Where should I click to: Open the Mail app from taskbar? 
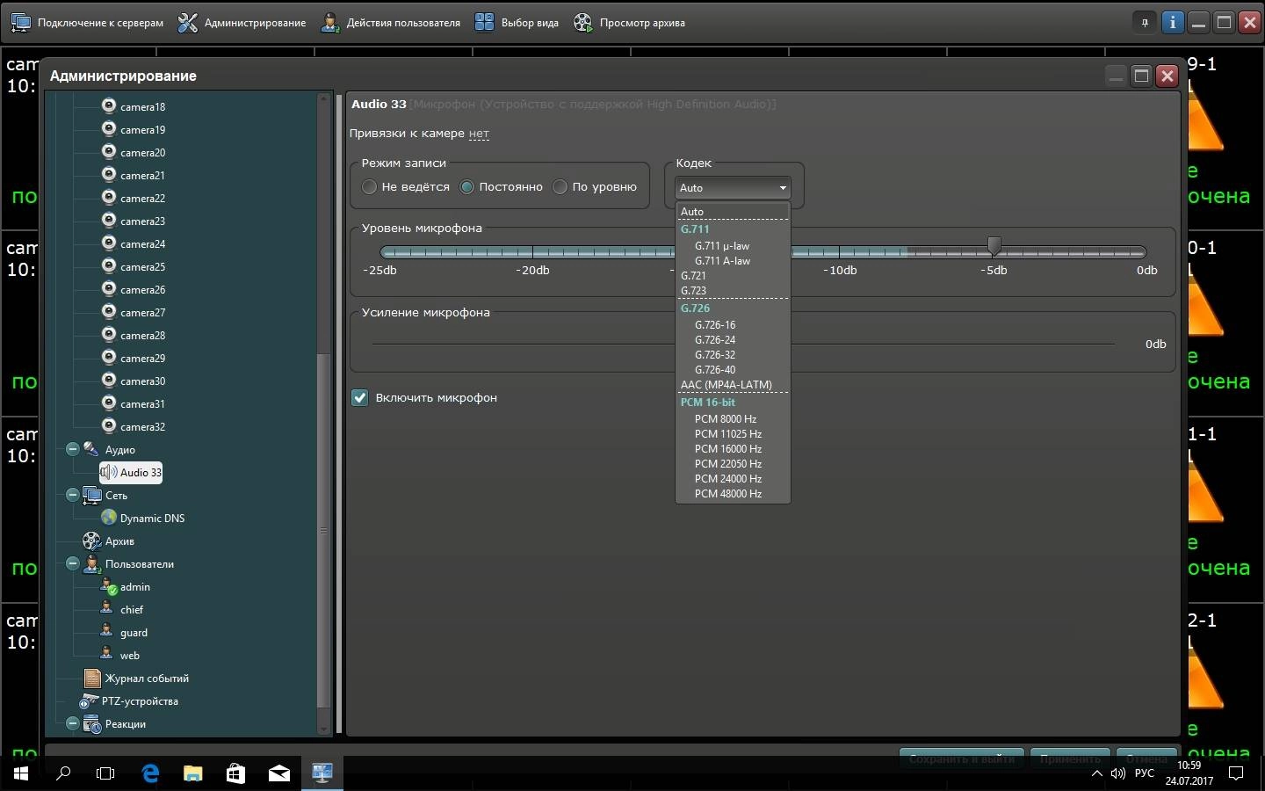278,773
